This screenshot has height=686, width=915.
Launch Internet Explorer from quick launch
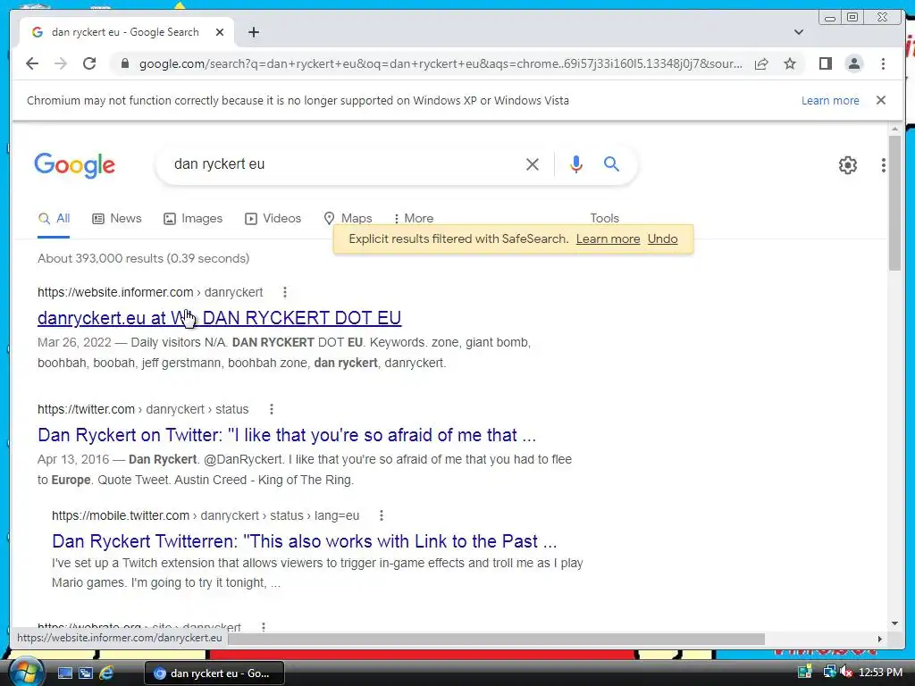coord(106,673)
